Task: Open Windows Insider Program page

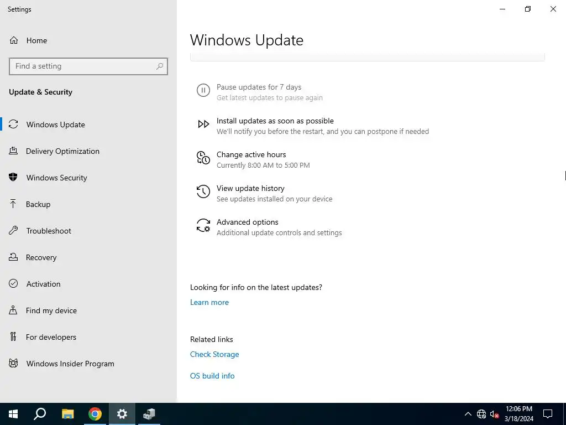Action: (x=88, y=364)
